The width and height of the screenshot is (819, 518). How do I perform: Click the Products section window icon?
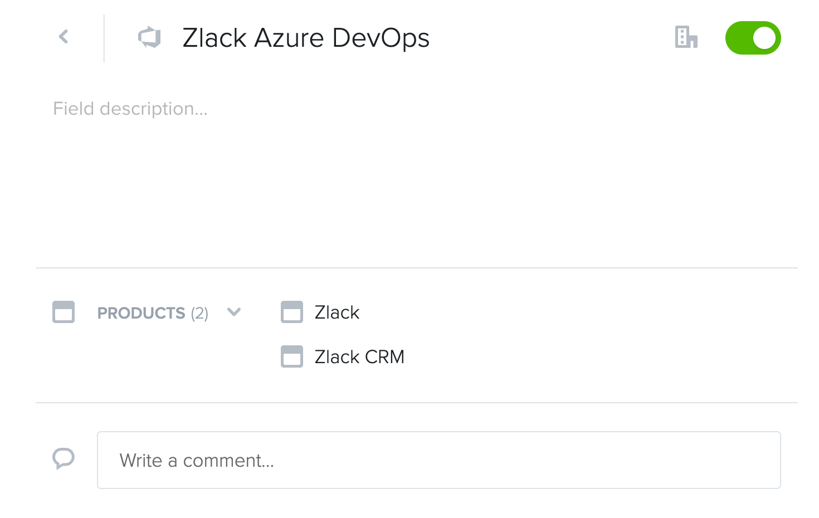(x=64, y=312)
